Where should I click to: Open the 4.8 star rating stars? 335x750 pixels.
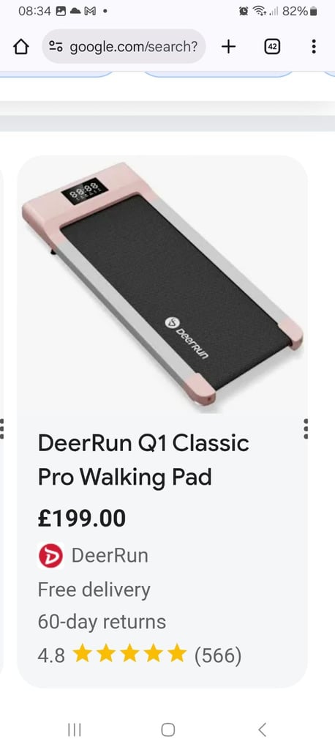(x=129, y=654)
